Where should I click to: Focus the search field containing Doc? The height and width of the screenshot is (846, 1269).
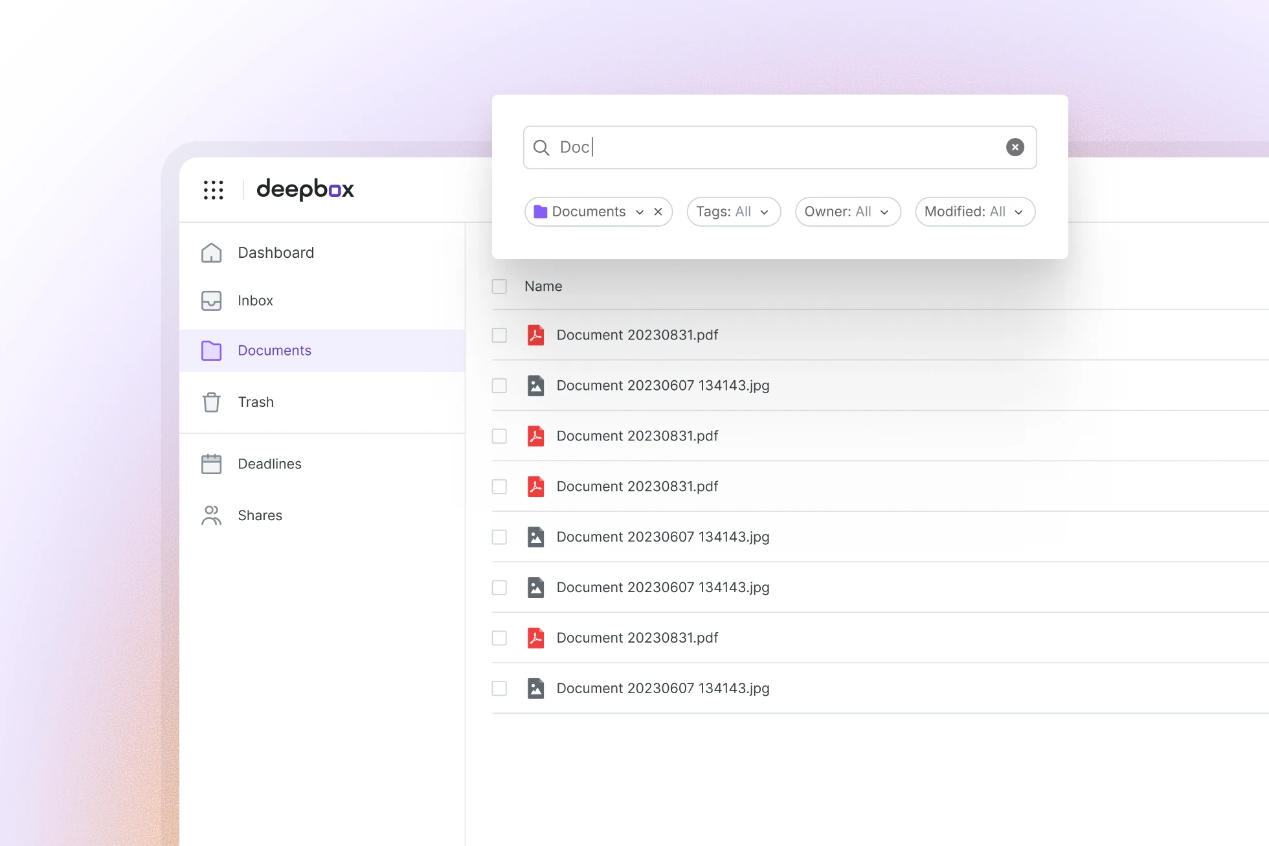(780, 148)
